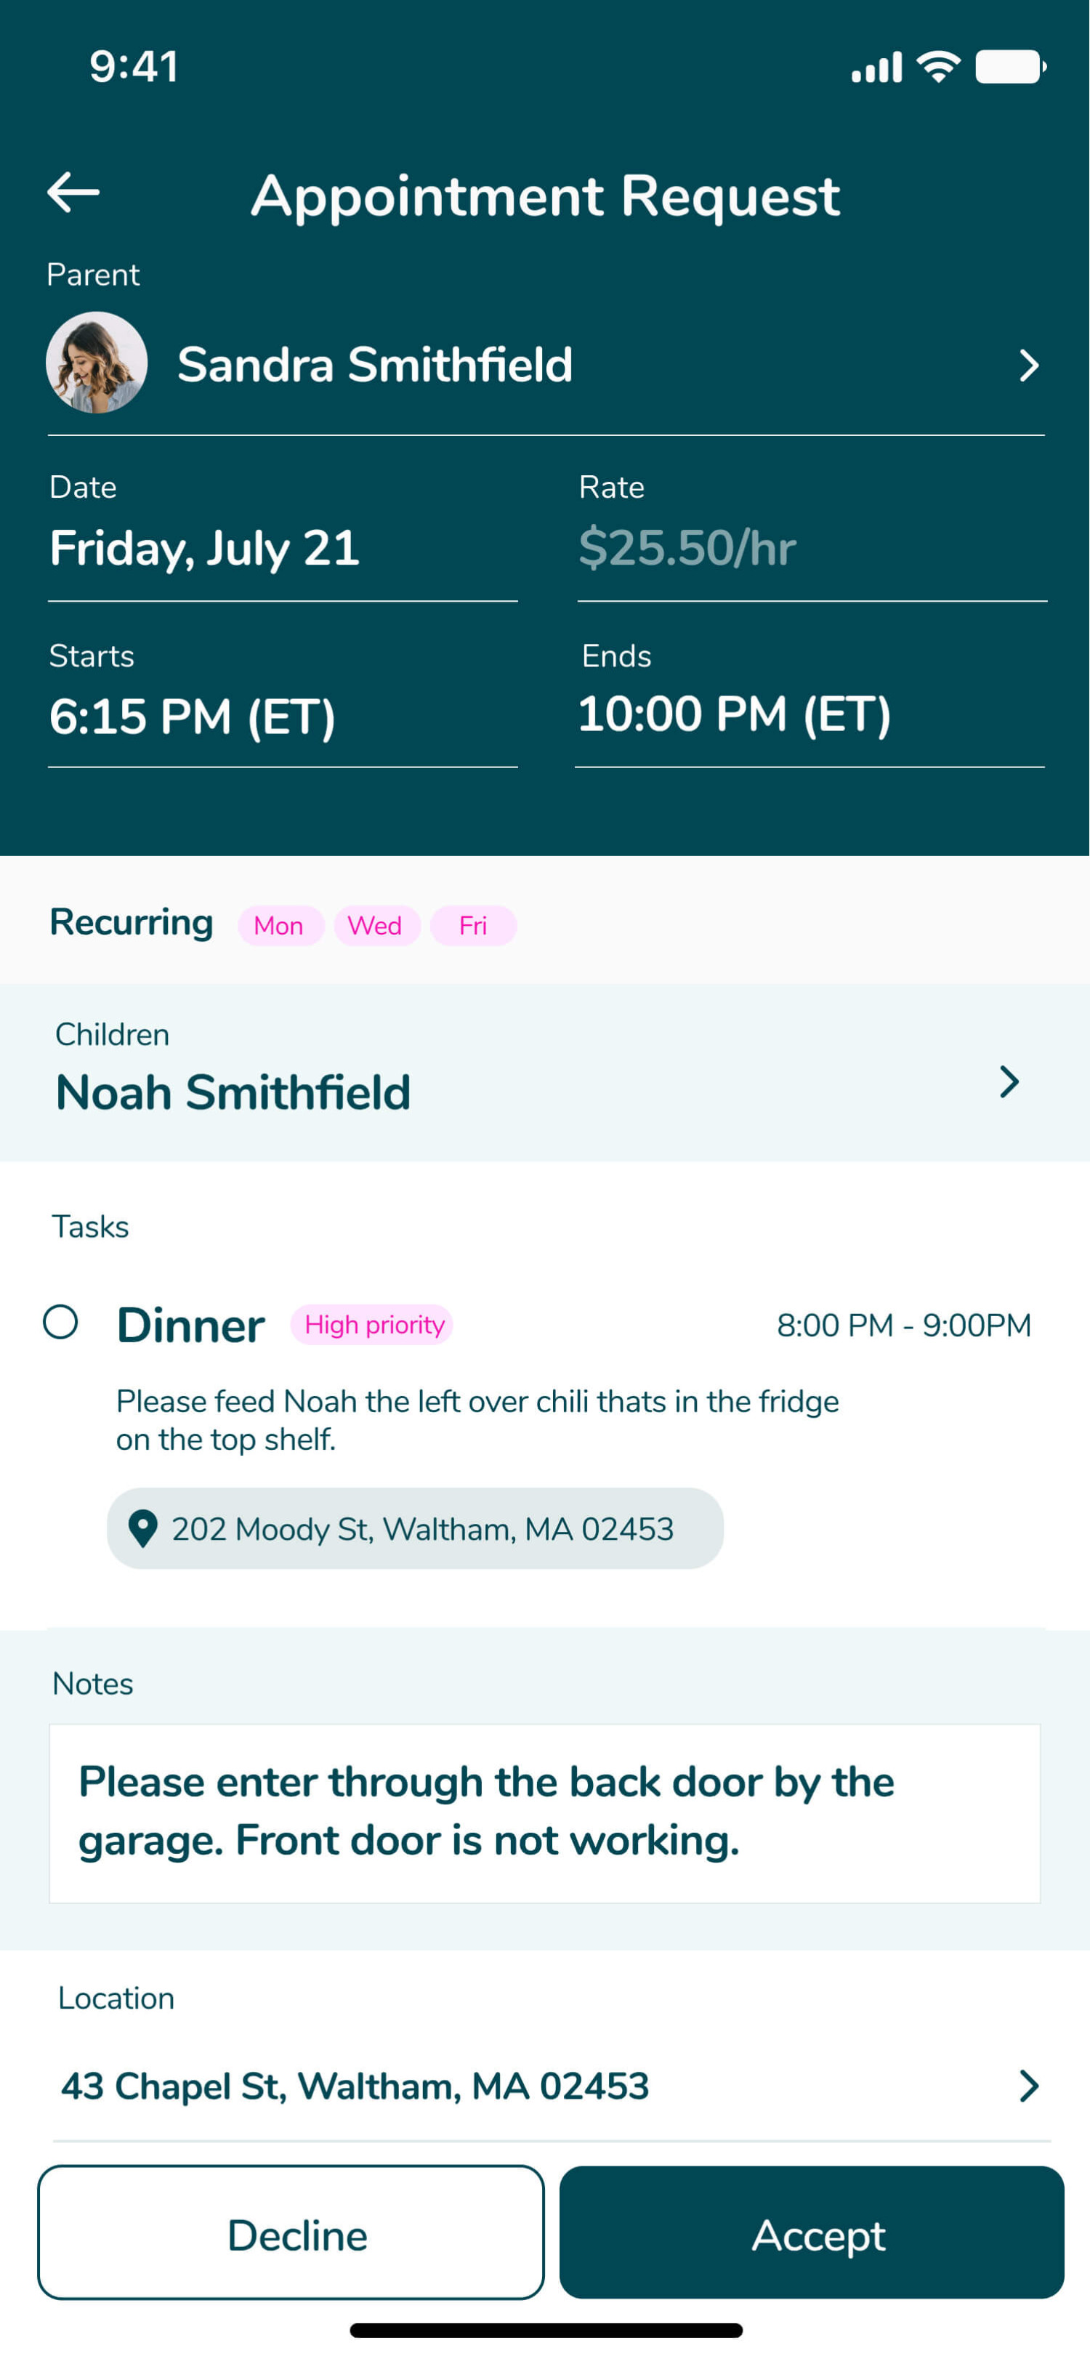The image size is (1090, 2364).
Task: Tap the battery status icon
Action: tap(1009, 67)
